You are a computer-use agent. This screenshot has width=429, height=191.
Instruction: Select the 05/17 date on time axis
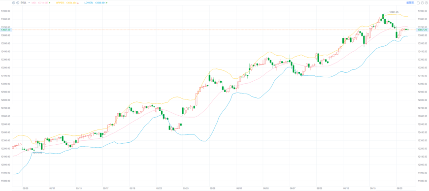coord(105,188)
